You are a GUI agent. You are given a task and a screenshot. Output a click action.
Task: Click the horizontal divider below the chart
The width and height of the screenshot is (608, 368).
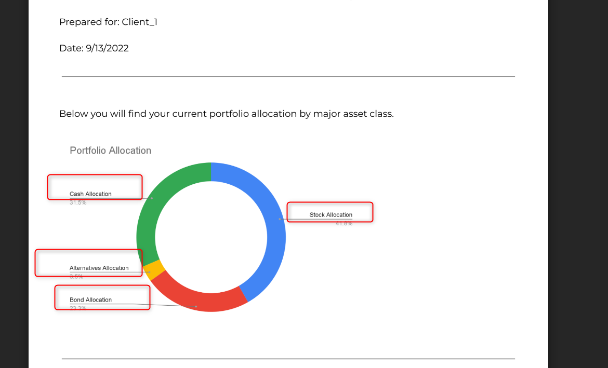(288, 359)
